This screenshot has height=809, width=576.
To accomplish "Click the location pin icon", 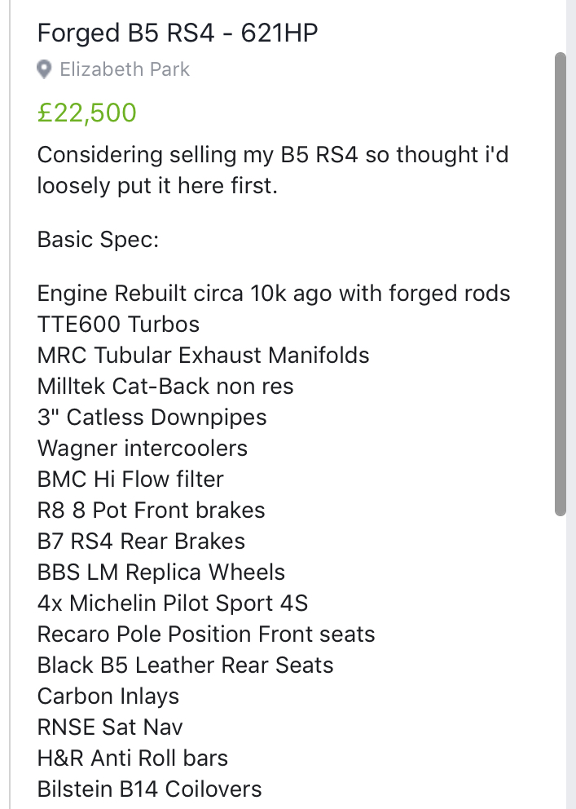I will pyautogui.click(x=46, y=70).
